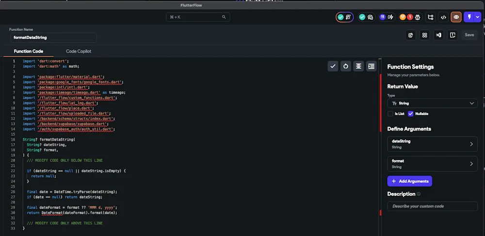The image size is (485, 236).
Task: Click the Description info icon
Action: click(419, 194)
